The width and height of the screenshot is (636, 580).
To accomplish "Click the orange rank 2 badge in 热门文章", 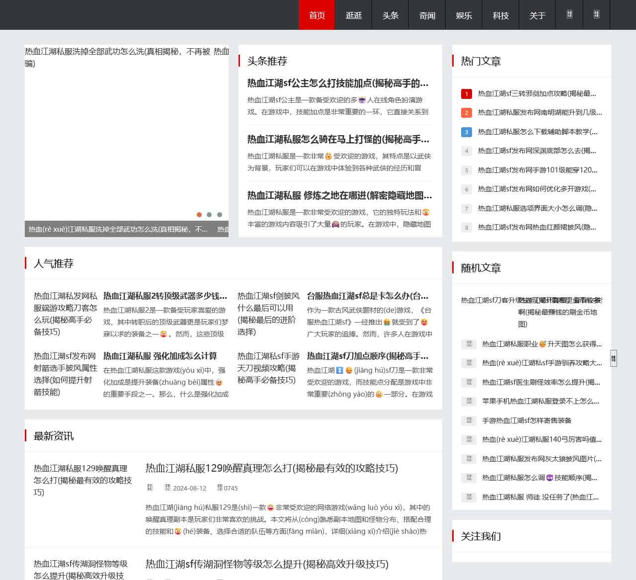I will coord(466,113).
